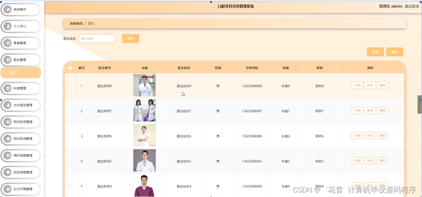Click the 职称7 cell

coord(320,111)
